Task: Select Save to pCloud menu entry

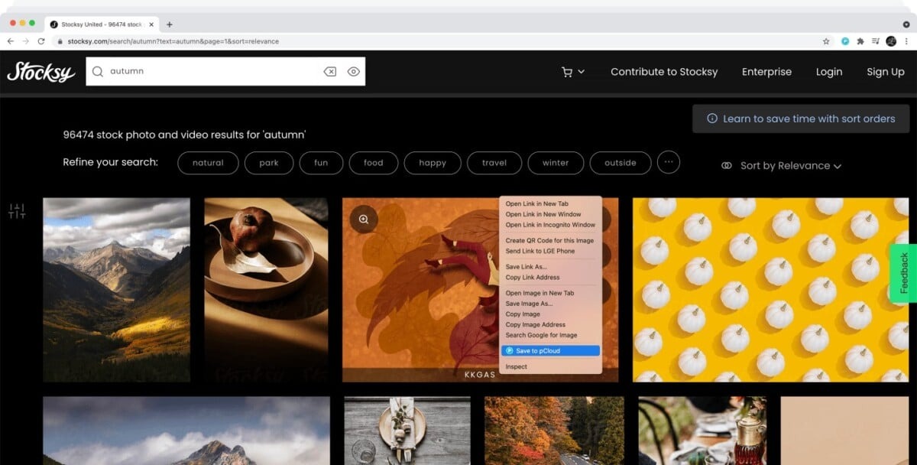Action: [550, 351]
